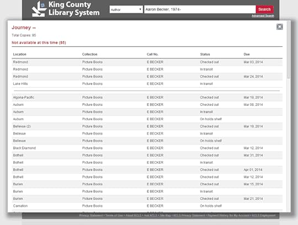Open the Author search type dropdown
The width and height of the screenshot is (298, 225).
pos(126,9)
